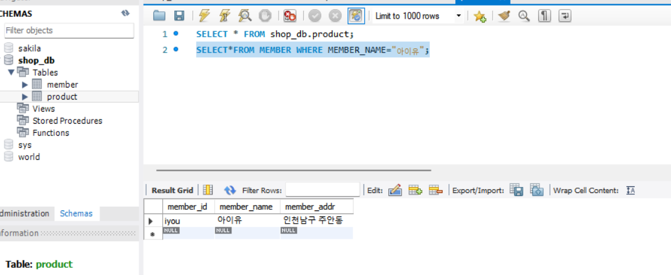This screenshot has width=671, height=275.
Task: Open find panel magnifier icon in toolbar
Action: 525,16
